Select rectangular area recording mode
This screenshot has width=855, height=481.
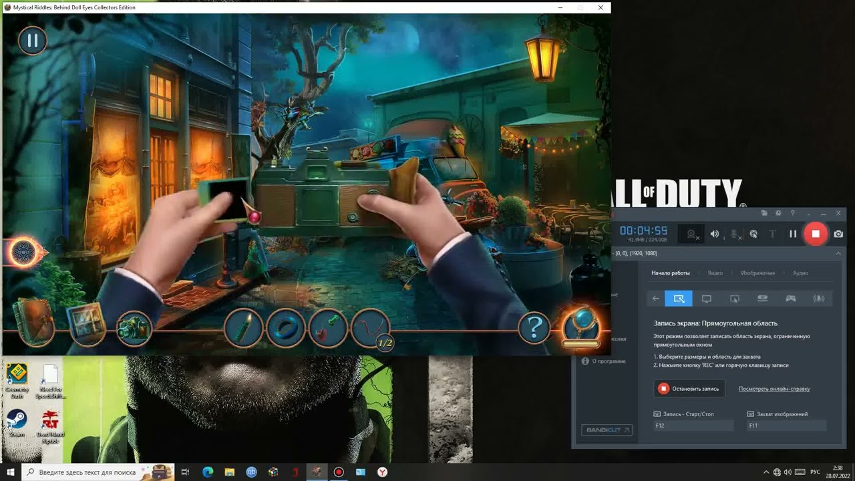click(x=679, y=299)
